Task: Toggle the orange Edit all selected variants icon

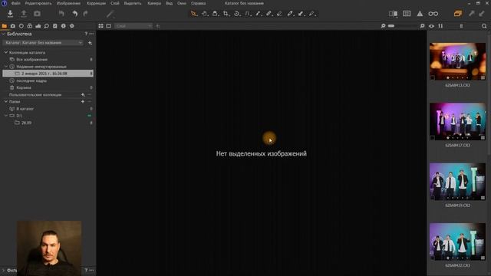Action: (x=458, y=14)
